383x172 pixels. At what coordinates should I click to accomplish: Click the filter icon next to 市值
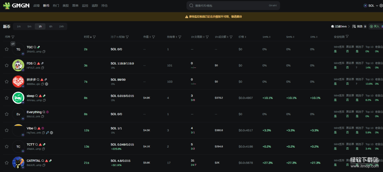click(x=153, y=37)
